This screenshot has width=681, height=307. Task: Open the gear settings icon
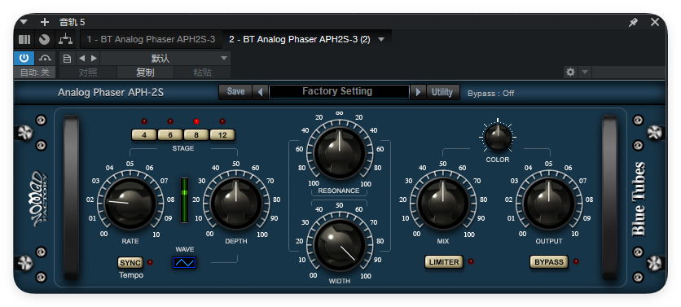(x=570, y=72)
